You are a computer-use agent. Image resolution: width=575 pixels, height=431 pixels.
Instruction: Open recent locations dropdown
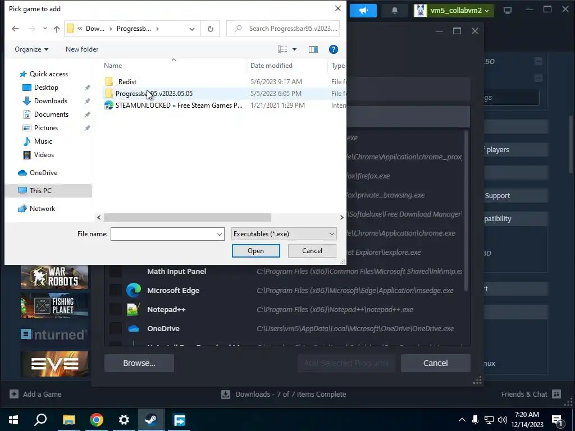coord(45,29)
